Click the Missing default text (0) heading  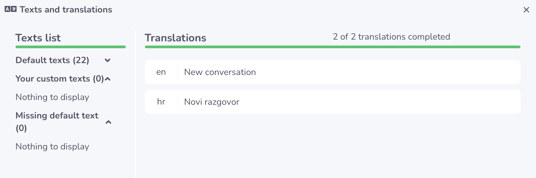click(x=57, y=121)
